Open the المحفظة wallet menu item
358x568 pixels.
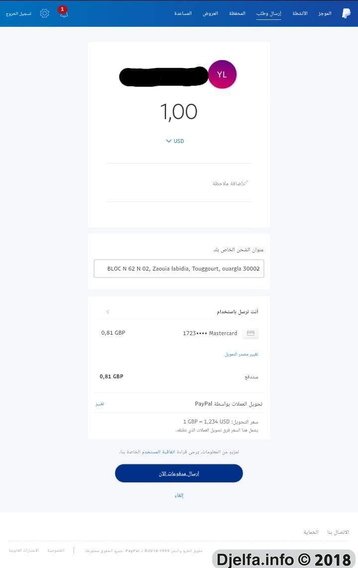pyautogui.click(x=237, y=13)
